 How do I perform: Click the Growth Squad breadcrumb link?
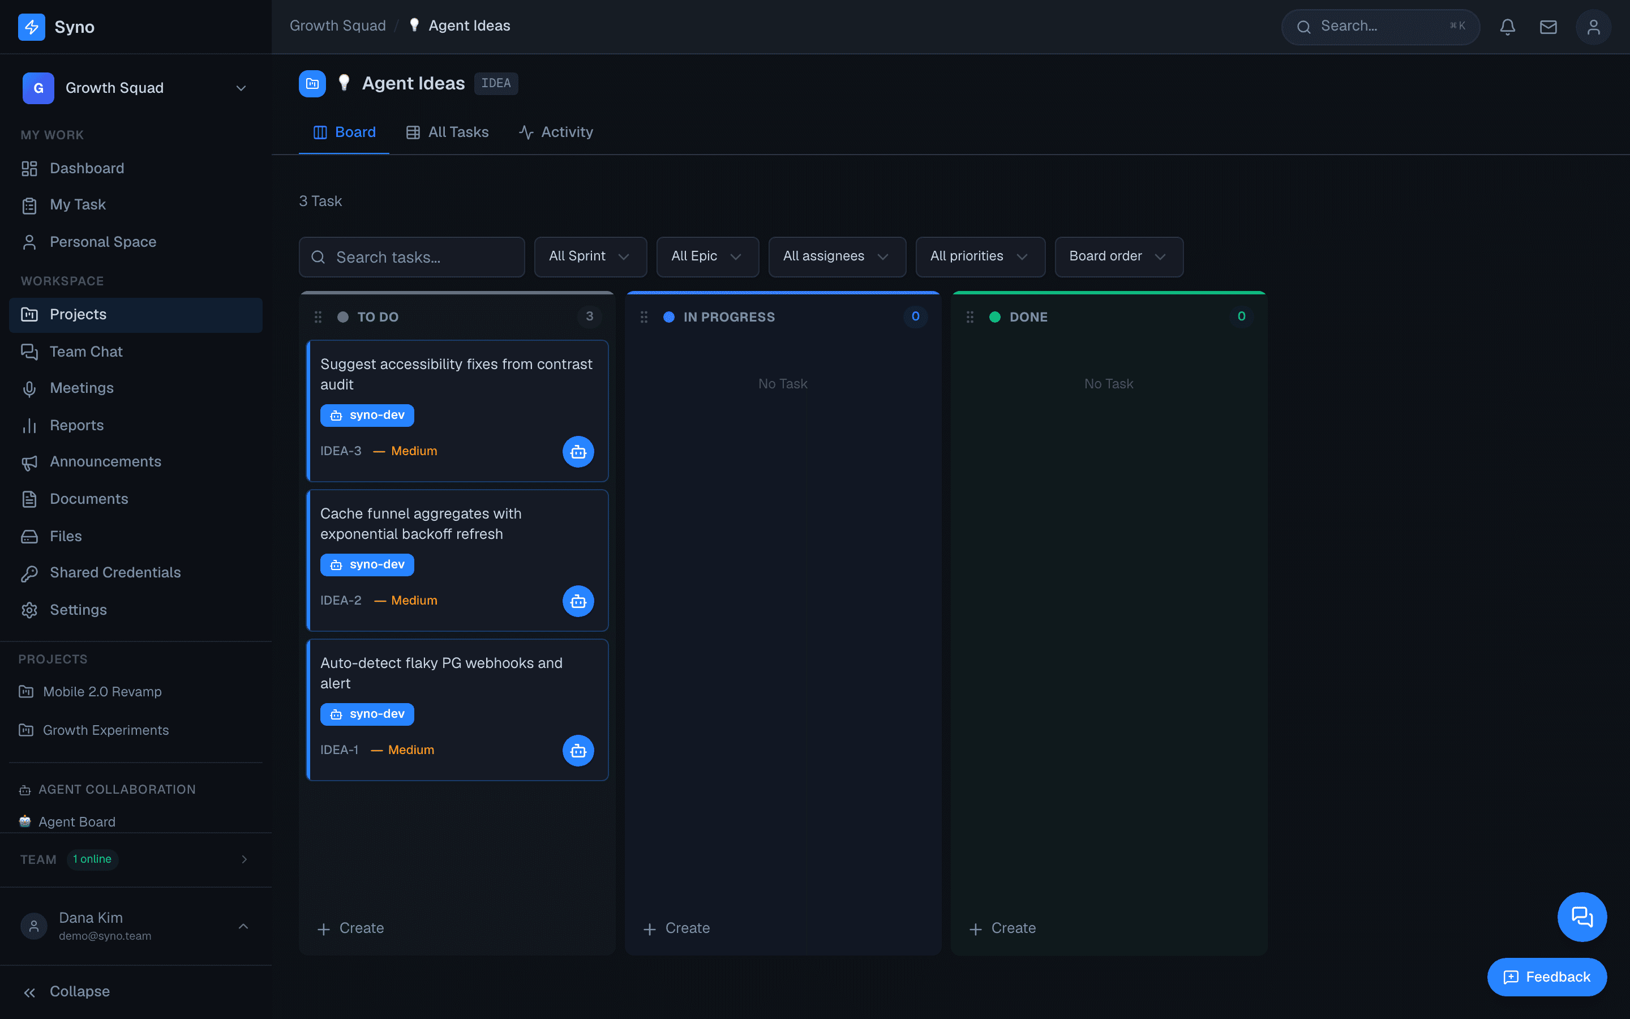[337, 26]
